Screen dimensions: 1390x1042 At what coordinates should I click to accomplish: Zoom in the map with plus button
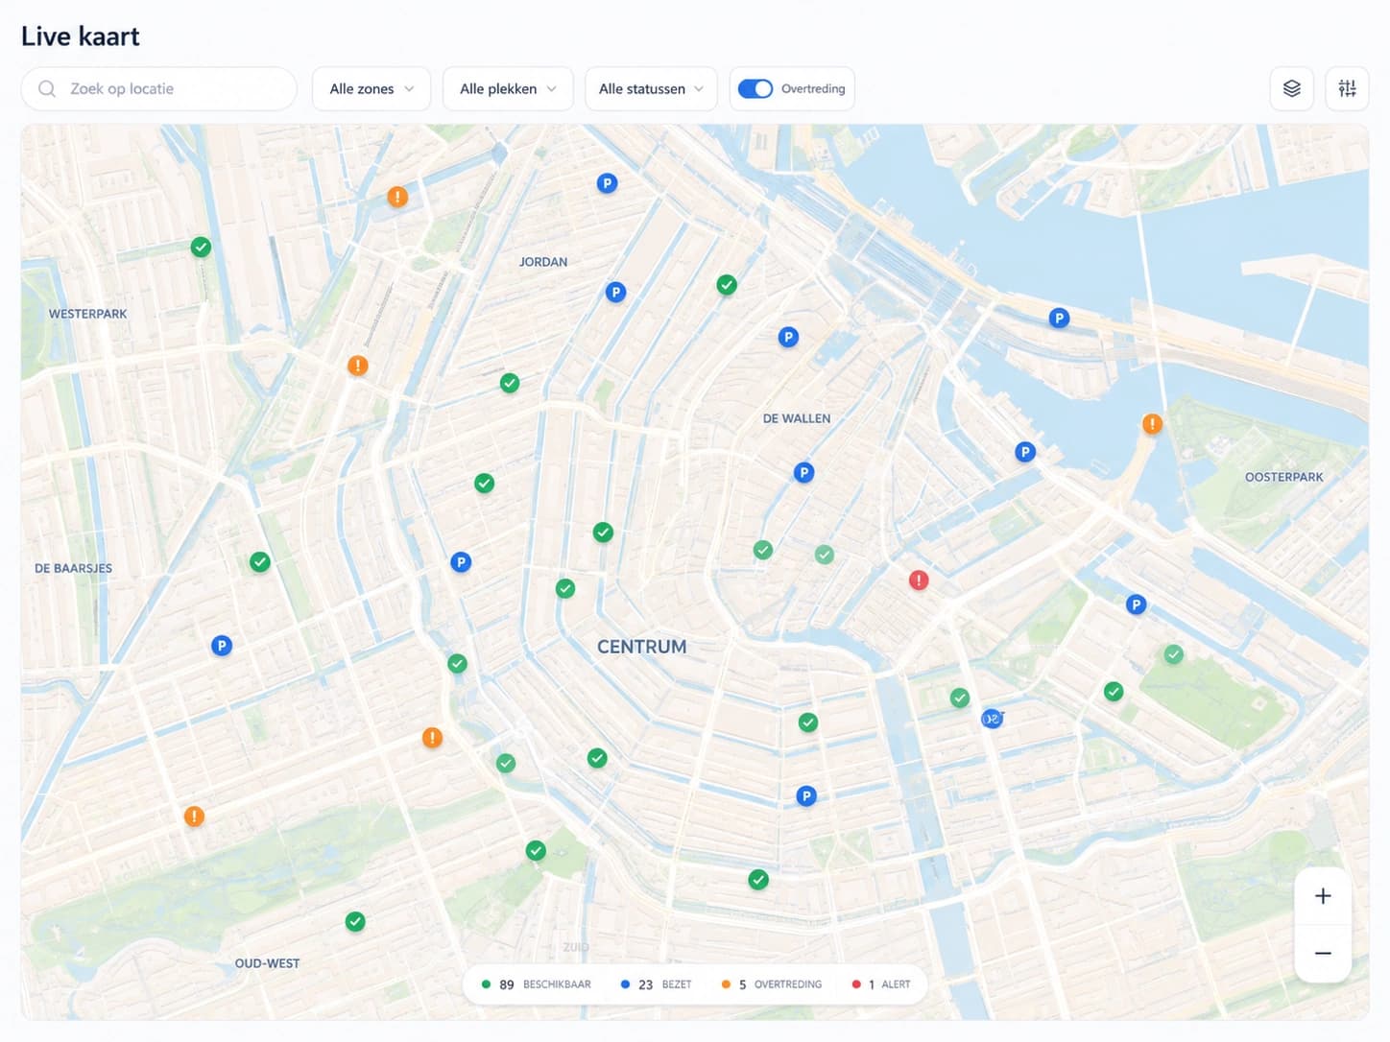[x=1323, y=896]
